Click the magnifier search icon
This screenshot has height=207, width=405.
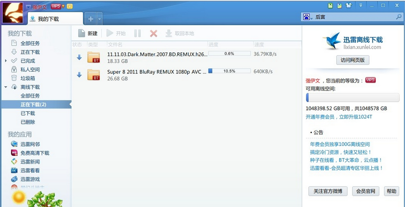coord(398,17)
